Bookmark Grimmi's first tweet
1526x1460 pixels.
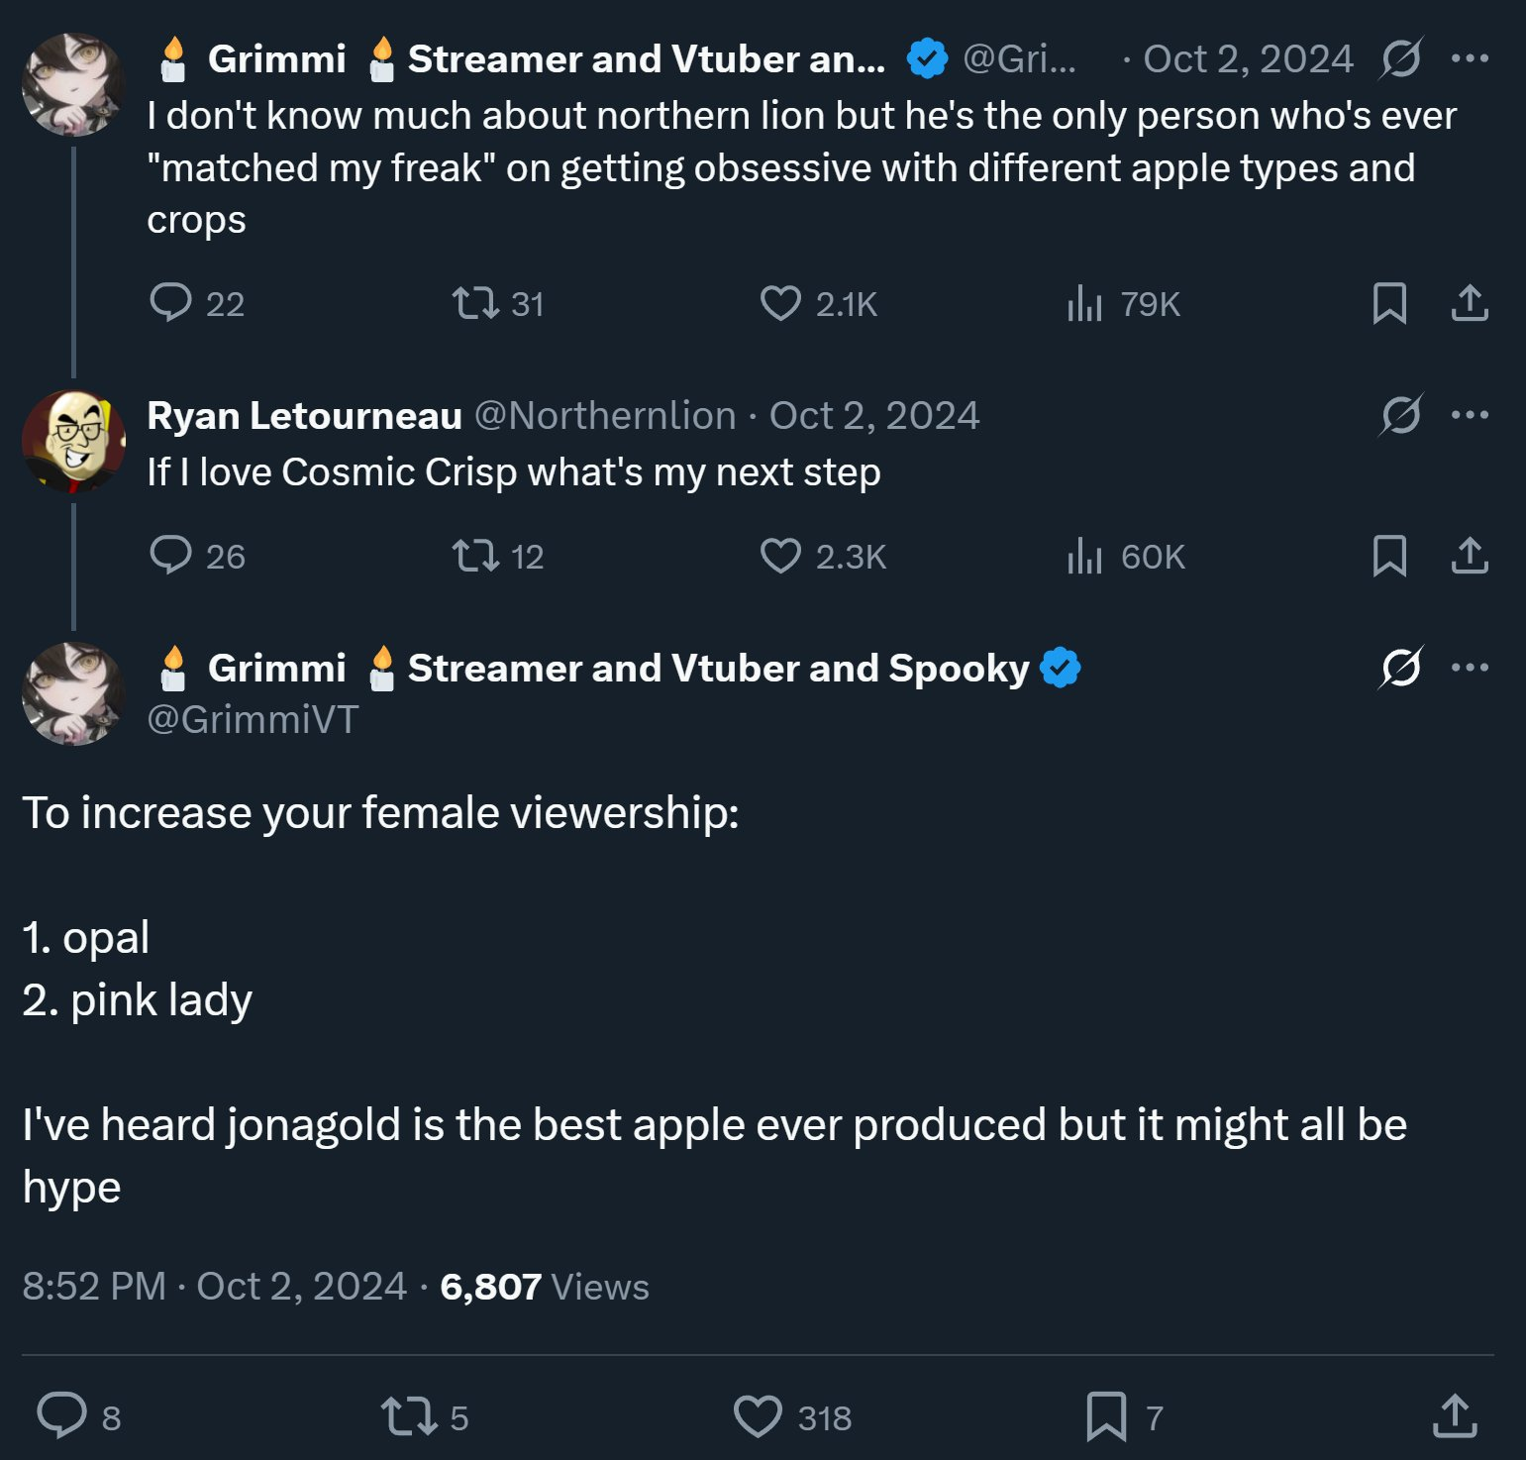pyautogui.click(x=1389, y=303)
